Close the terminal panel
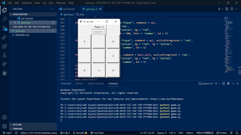Viewport: 241px width, 135px height. [237, 83]
